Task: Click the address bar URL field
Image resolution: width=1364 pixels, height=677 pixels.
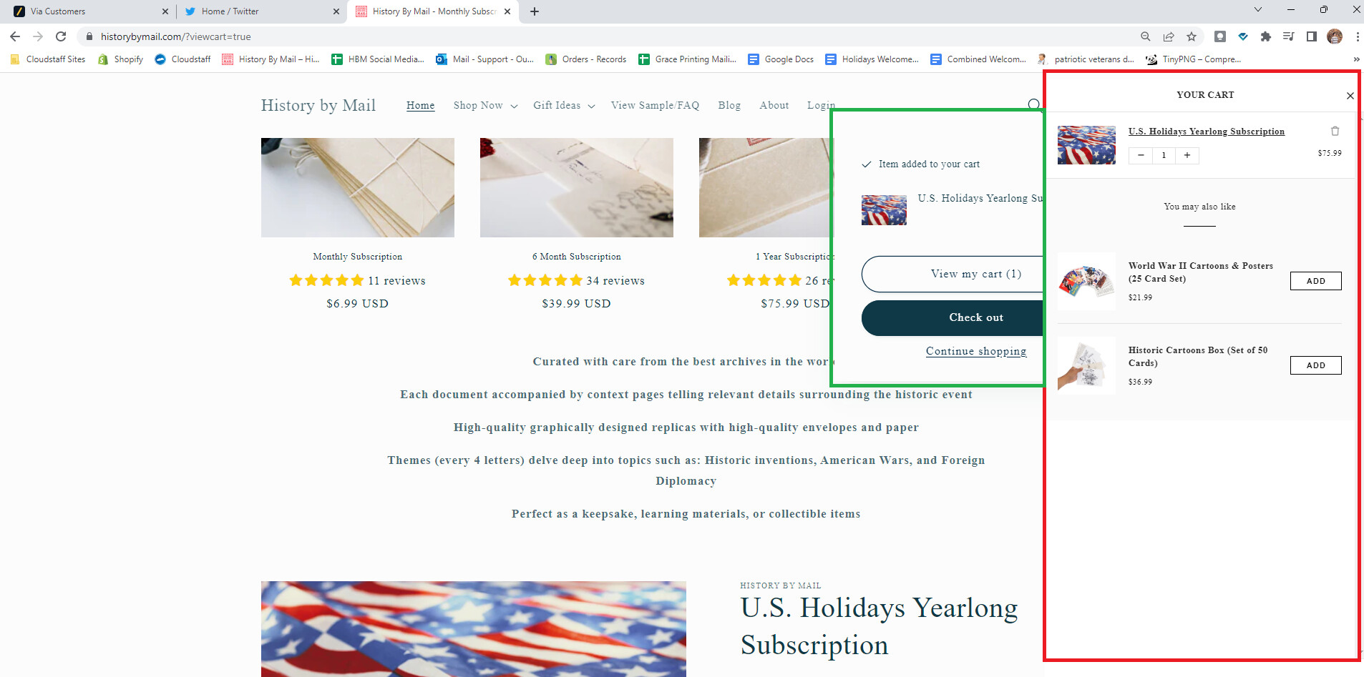Action: tap(608, 36)
